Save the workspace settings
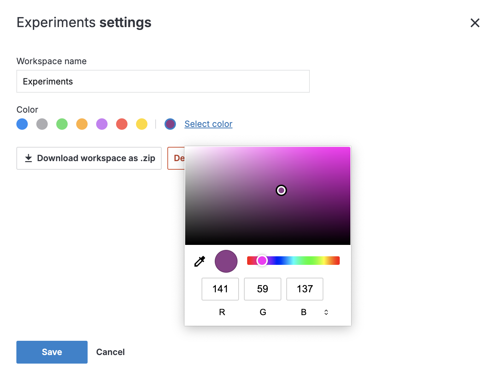 pyautogui.click(x=52, y=352)
